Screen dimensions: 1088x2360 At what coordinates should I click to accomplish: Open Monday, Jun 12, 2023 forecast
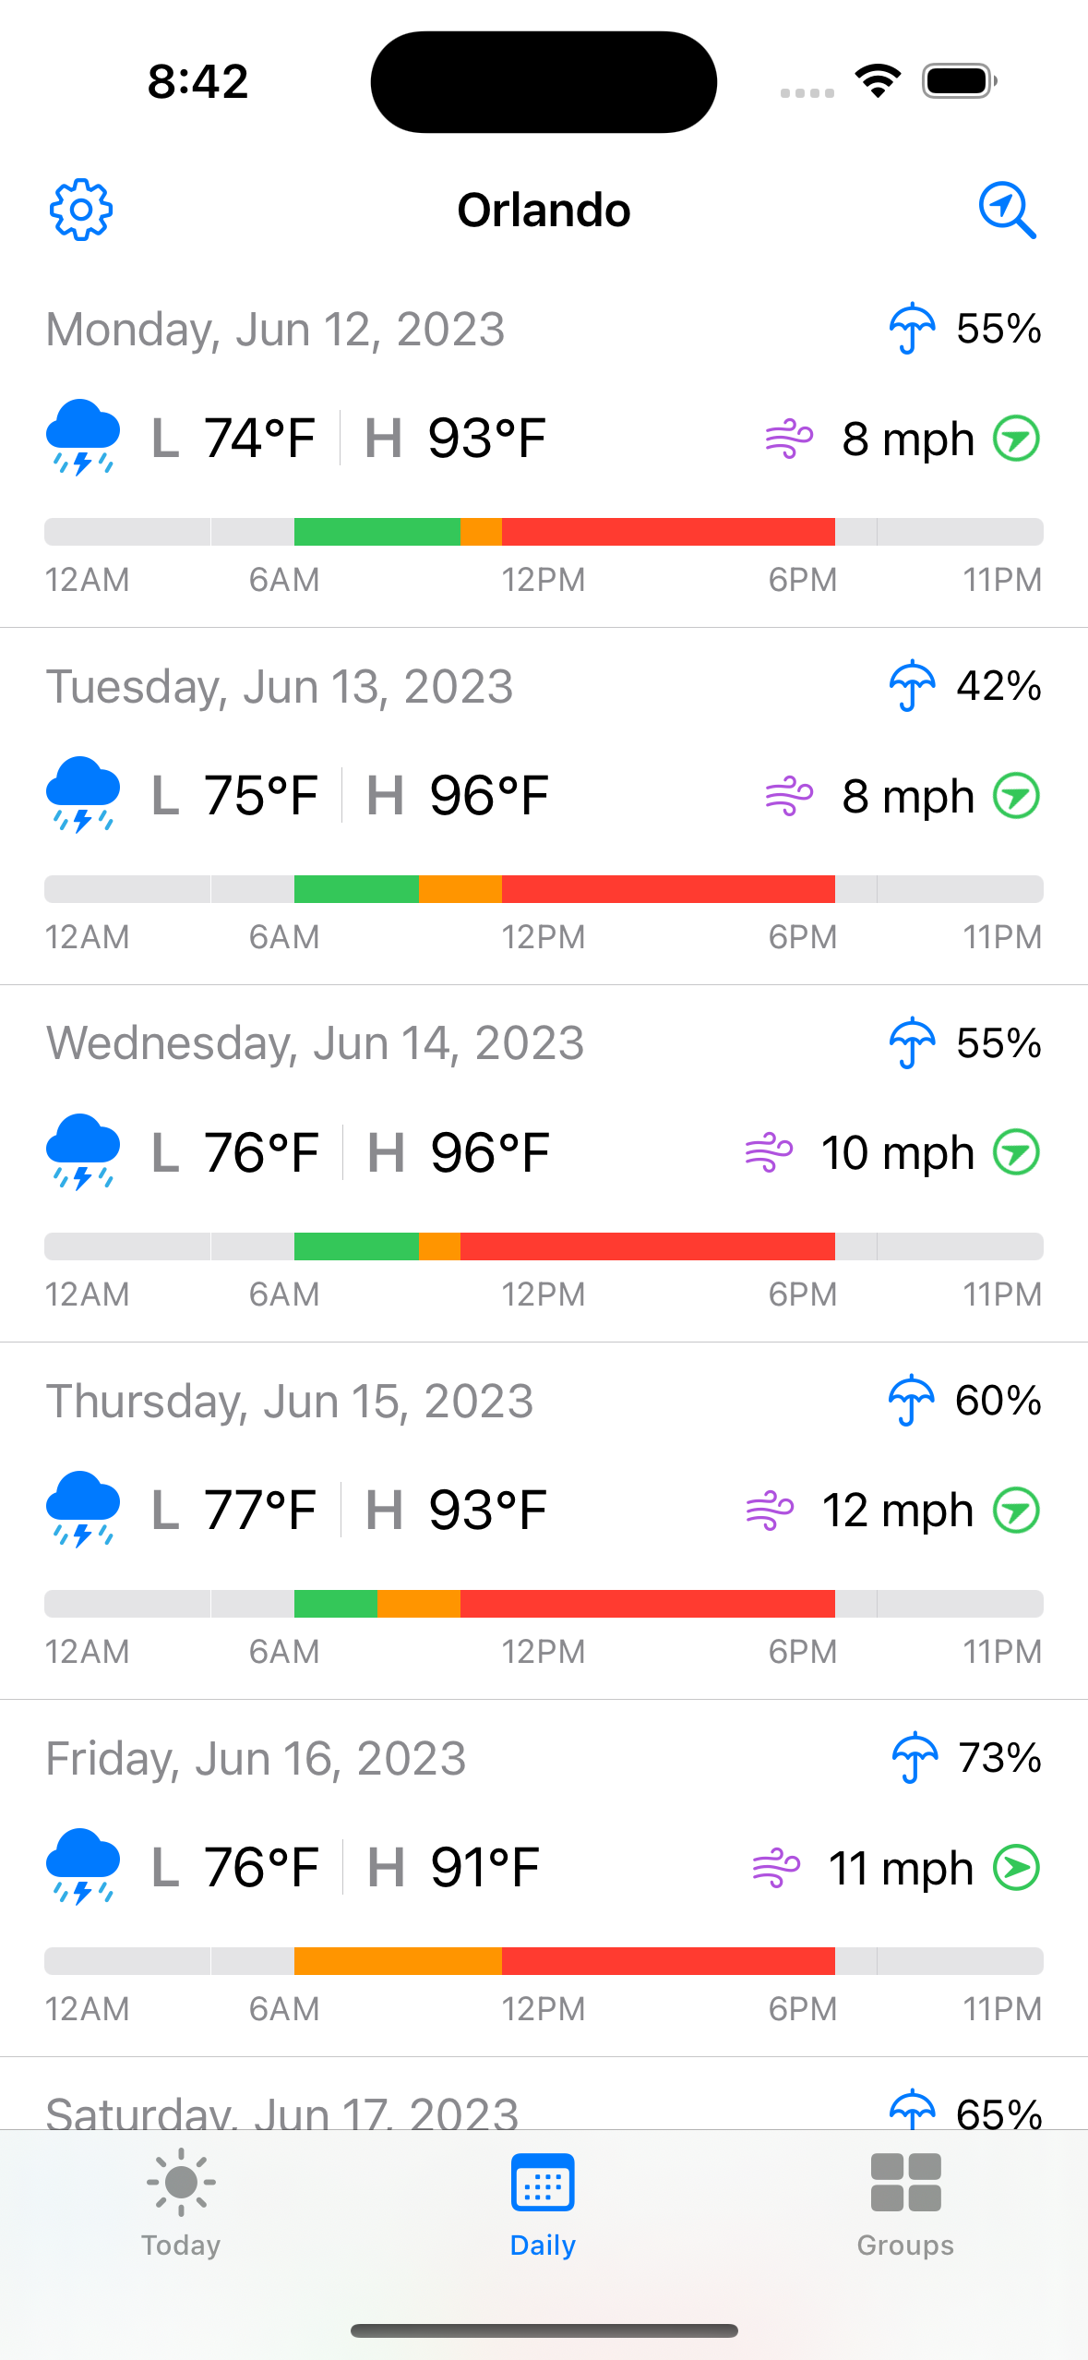click(x=276, y=330)
